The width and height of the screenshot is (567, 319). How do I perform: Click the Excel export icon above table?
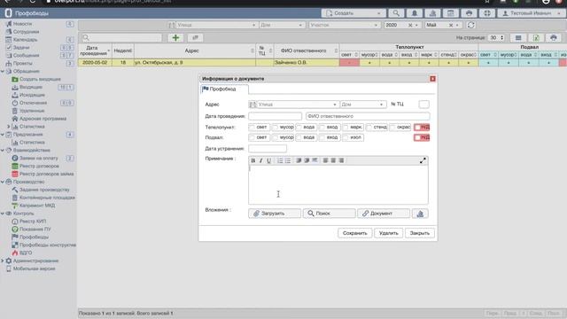click(536, 37)
